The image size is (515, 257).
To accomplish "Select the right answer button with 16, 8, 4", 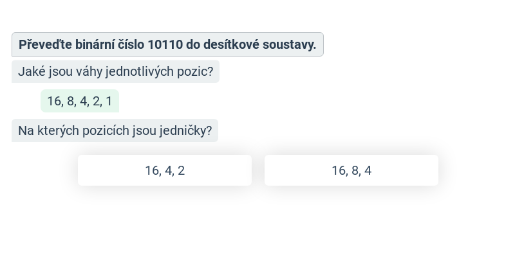I will 351,170.
